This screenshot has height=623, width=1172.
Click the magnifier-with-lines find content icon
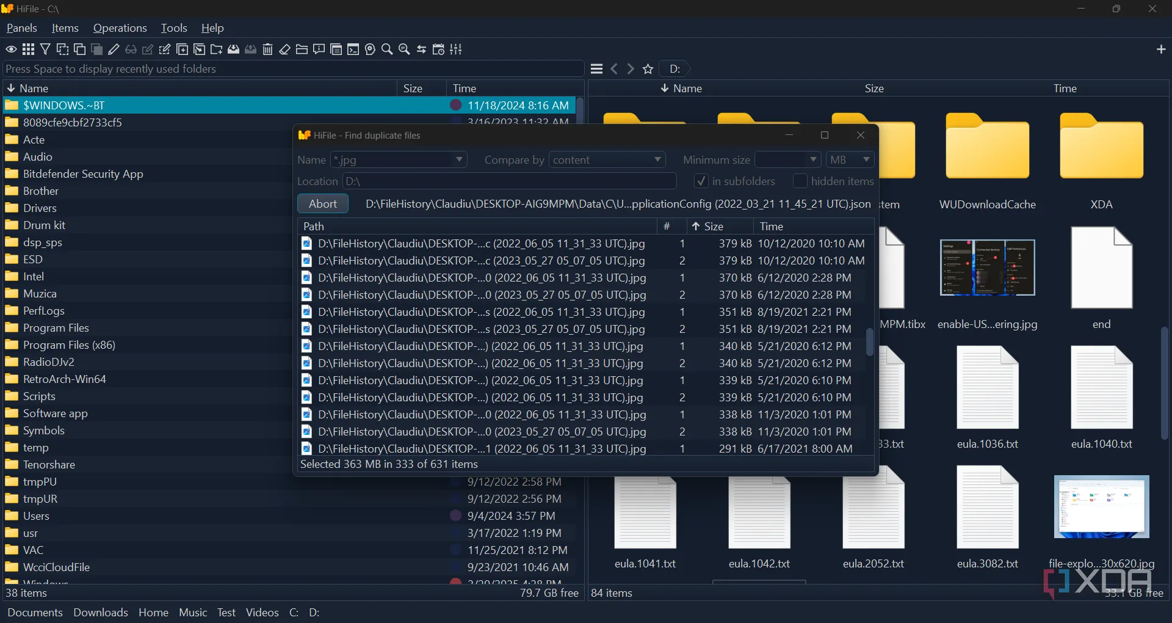click(404, 49)
